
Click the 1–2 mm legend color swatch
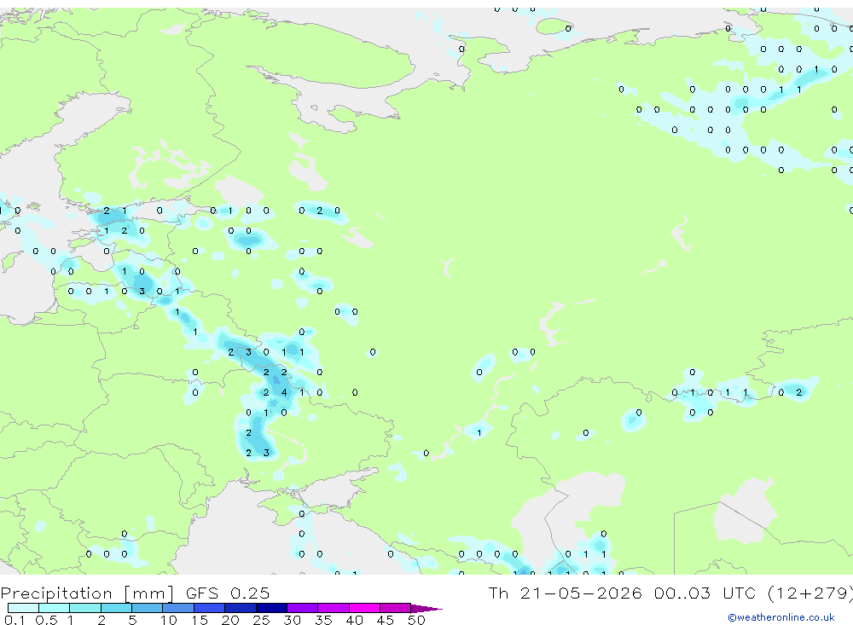(85, 608)
